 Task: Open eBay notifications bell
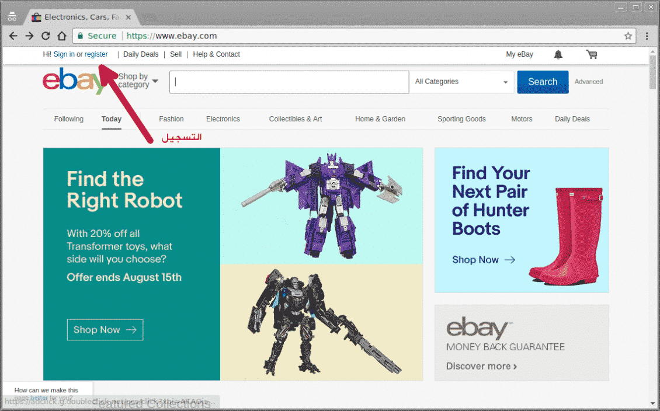pos(558,54)
